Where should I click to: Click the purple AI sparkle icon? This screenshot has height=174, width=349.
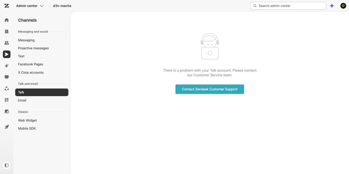click(332, 6)
